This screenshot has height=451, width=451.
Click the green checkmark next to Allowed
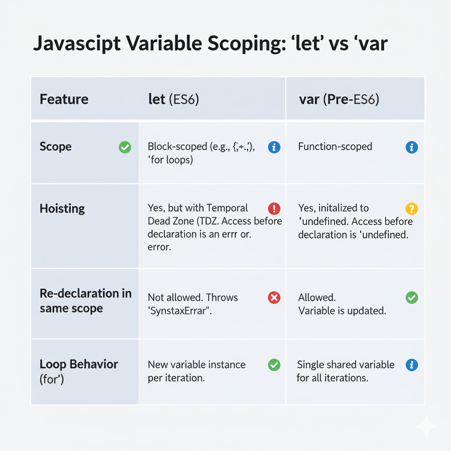point(411,298)
